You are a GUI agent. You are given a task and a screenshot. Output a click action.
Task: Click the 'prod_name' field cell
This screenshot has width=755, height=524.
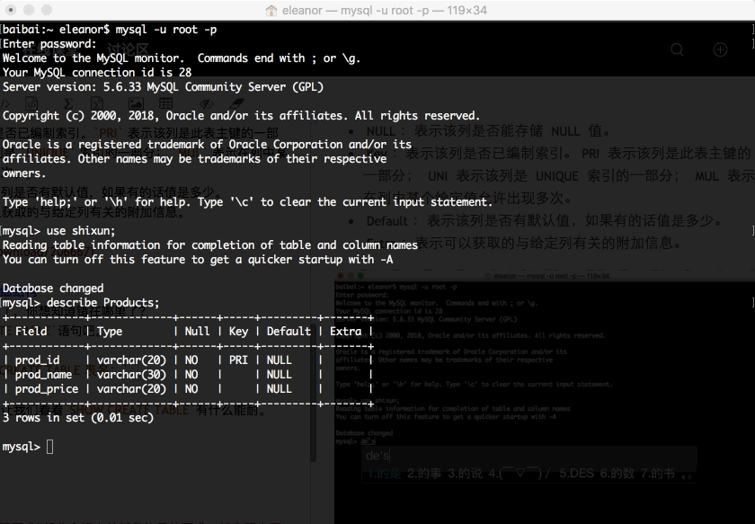click(44, 375)
